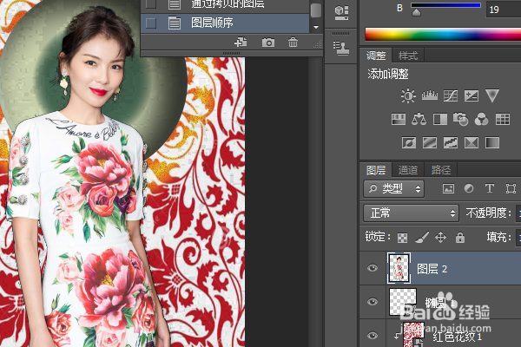Click the 红色花纹 1 layer thumbnail
Image resolution: width=521 pixels, height=347 pixels.
413,335
